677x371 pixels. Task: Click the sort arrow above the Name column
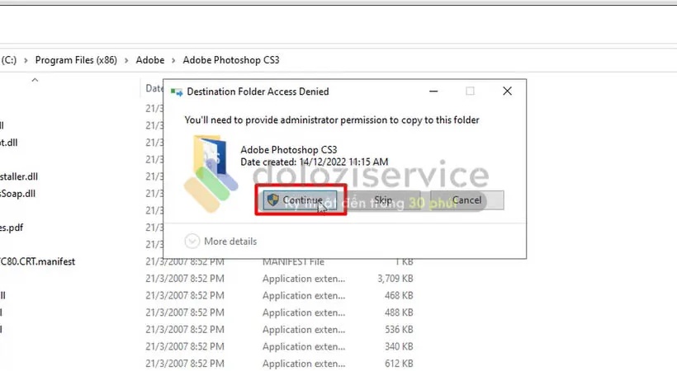coord(35,80)
